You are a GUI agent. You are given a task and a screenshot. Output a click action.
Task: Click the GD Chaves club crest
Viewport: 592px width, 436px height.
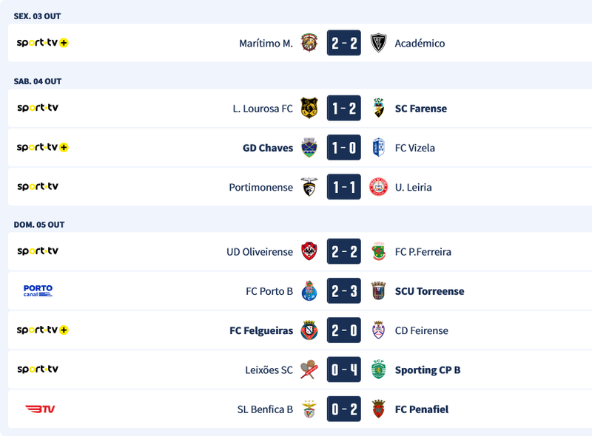309,148
